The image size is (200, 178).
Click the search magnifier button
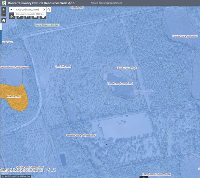[x=49, y=10]
